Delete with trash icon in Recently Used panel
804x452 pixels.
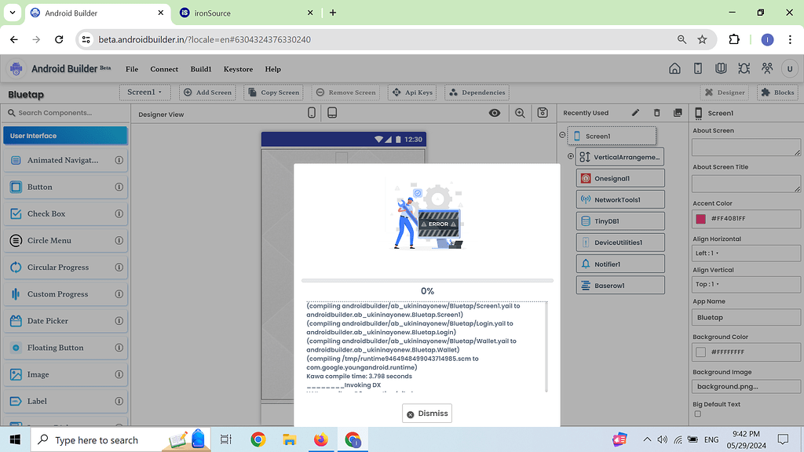point(657,112)
